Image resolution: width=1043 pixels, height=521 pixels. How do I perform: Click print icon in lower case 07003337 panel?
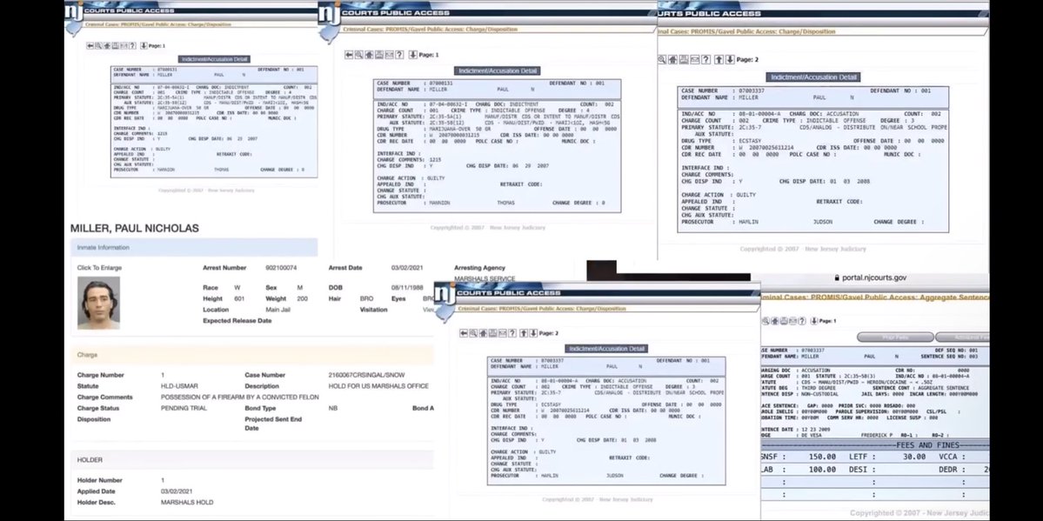pyautogui.click(x=492, y=333)
